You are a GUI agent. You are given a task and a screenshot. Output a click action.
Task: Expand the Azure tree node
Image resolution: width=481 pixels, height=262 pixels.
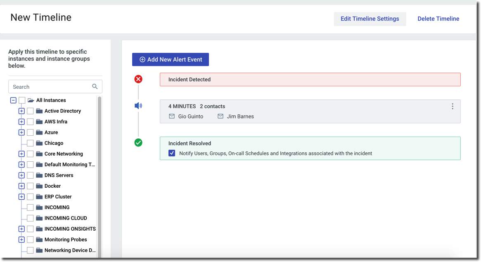tap(21, 132)
